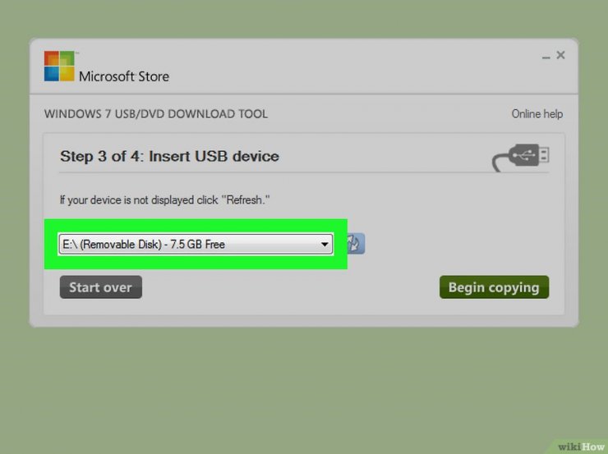Click the refresh devices icon
The height and width of the screenshot is (454, 608).
click(356, 244)
